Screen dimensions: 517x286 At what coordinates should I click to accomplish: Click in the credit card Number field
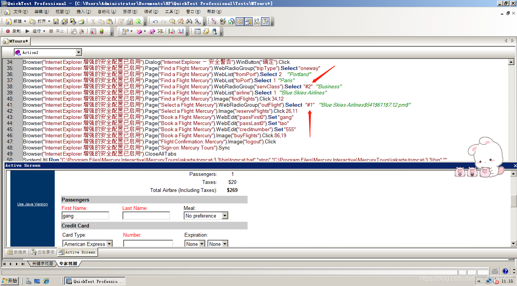[x=148, y=244]
